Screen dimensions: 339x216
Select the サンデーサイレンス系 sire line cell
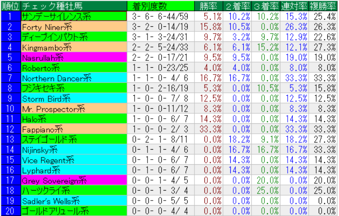pyautogui.click(x=74, y=16)
